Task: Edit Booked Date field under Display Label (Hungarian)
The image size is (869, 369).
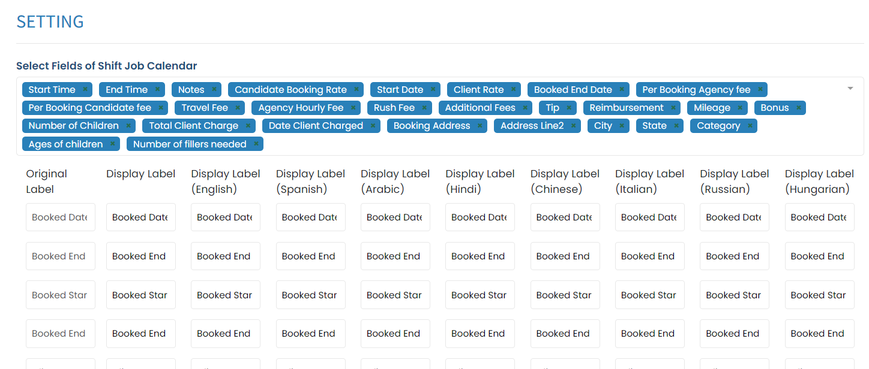Action: 820,217
